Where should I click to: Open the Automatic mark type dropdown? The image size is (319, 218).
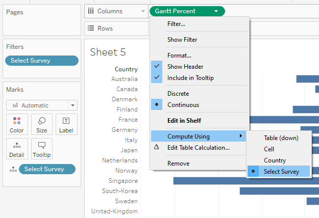pyautogui.click(x=41, y=105)
